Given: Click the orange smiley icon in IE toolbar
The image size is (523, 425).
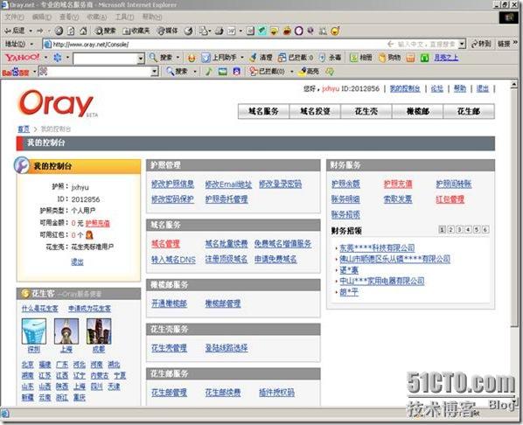Looking at the screenshot, I should [x=335, y=31].
